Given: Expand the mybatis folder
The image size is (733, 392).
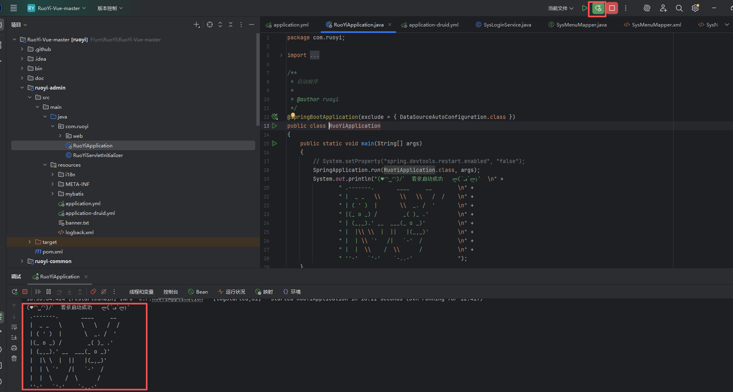Looking at the screenshot, I should pos(53,194).
